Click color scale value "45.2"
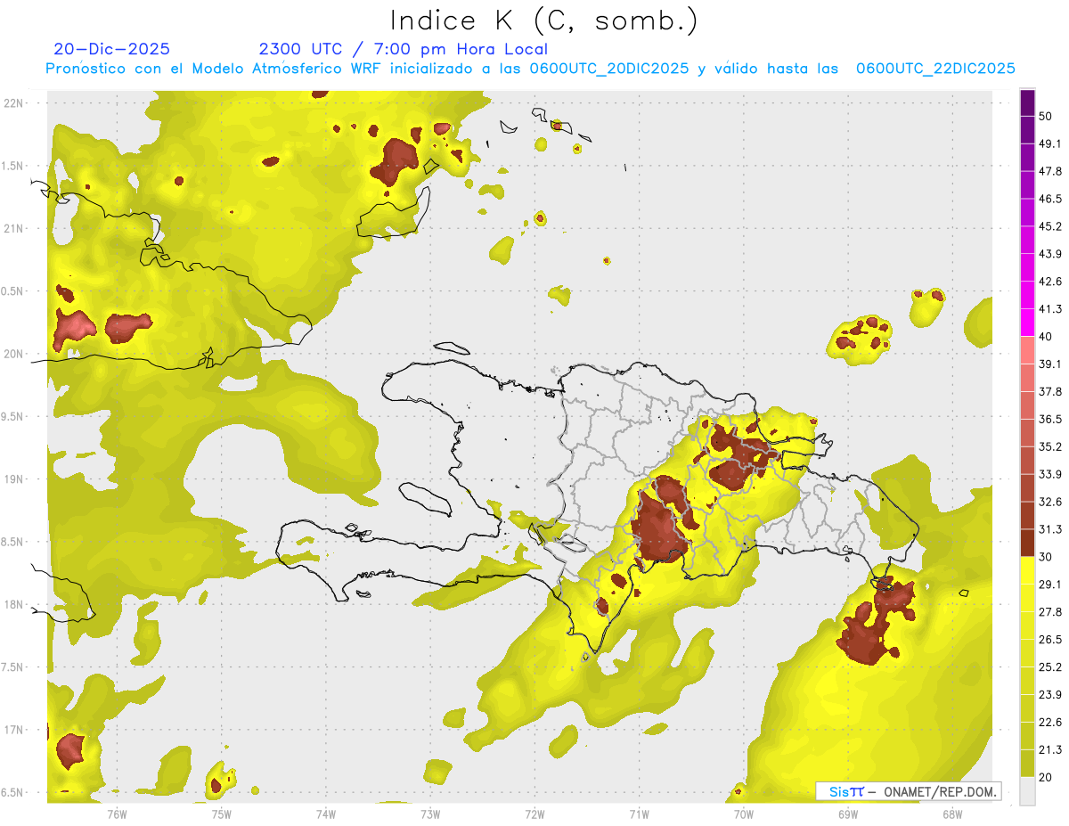1069x826 pixels. (1050, 226)
